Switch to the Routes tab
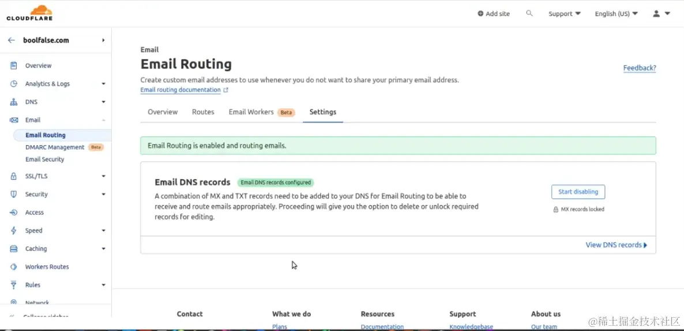 click(x=203, y=112)
